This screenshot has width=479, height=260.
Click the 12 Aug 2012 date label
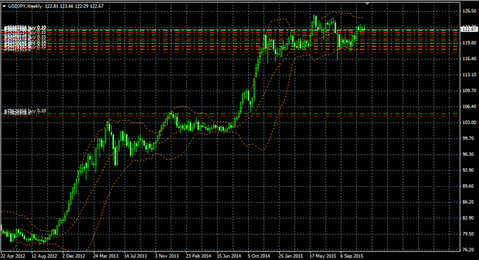point(45,256)
